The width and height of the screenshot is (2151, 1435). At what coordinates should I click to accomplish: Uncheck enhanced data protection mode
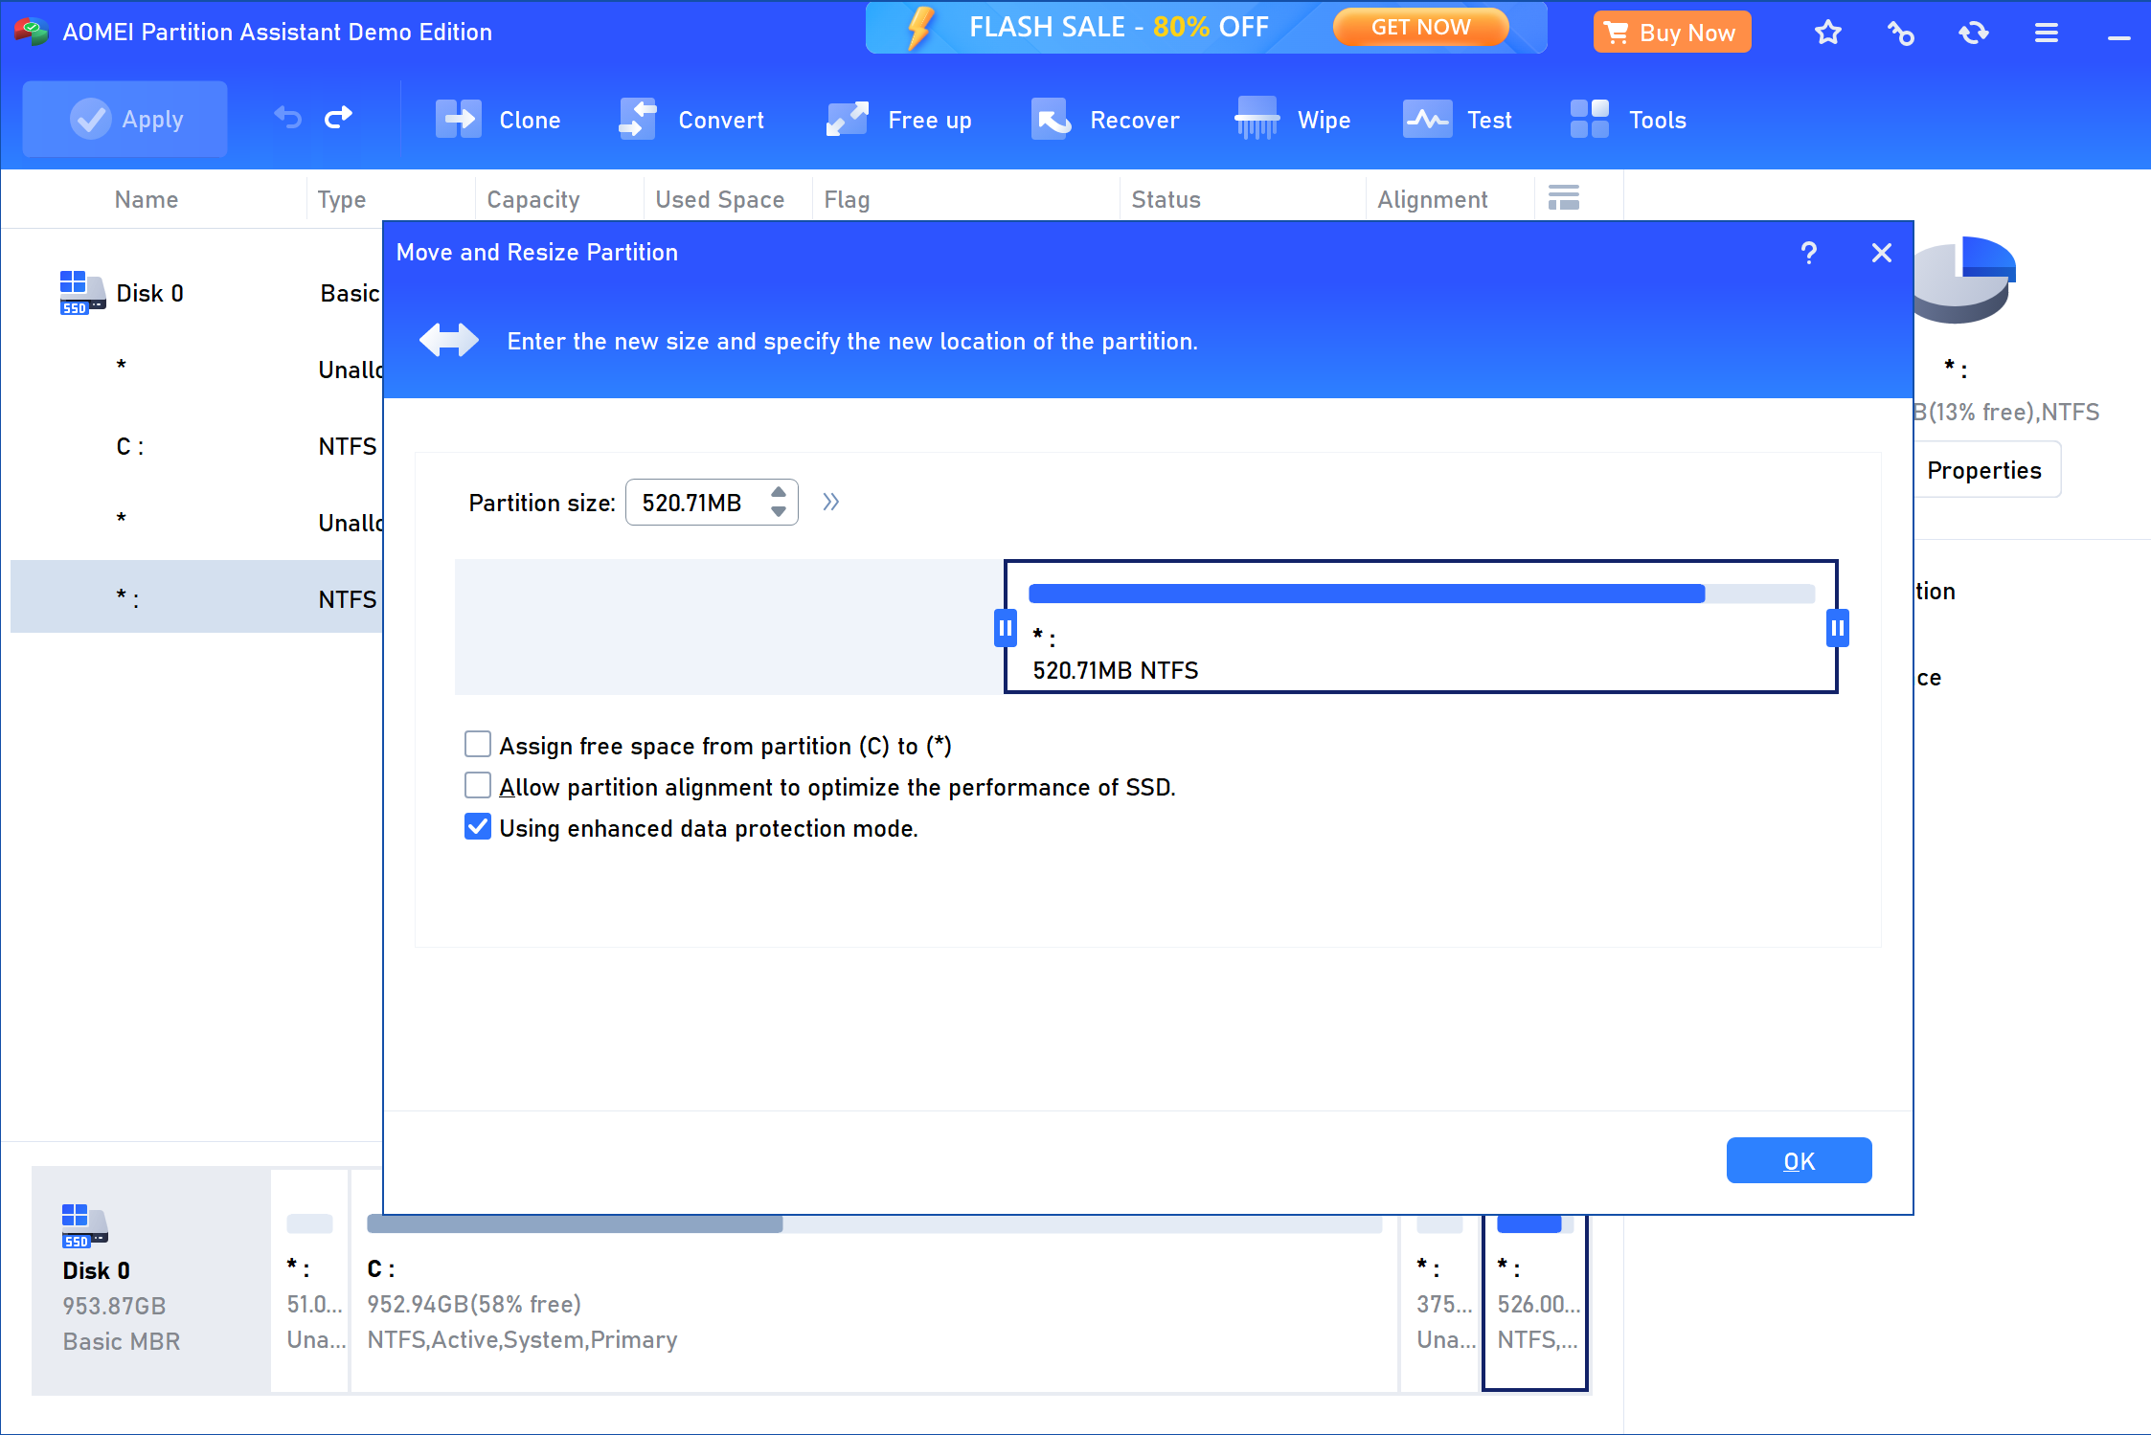pos(478,827)
